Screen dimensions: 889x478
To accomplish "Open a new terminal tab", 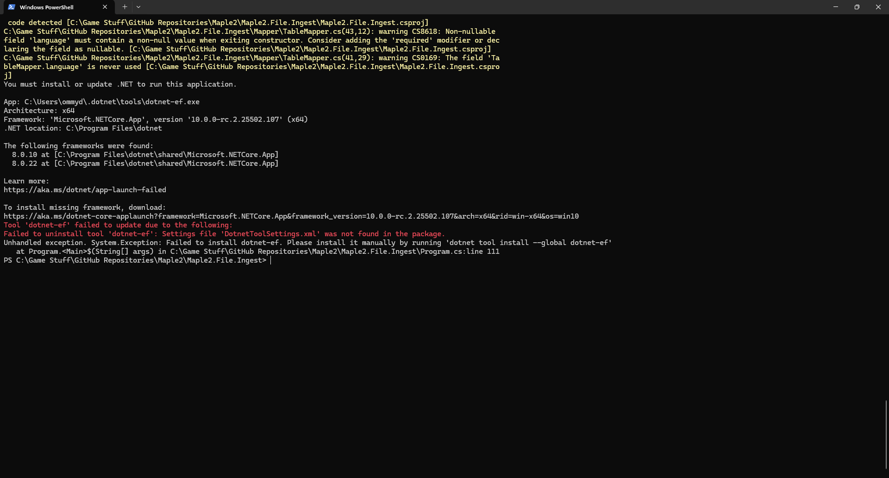I will pos(125,7).
